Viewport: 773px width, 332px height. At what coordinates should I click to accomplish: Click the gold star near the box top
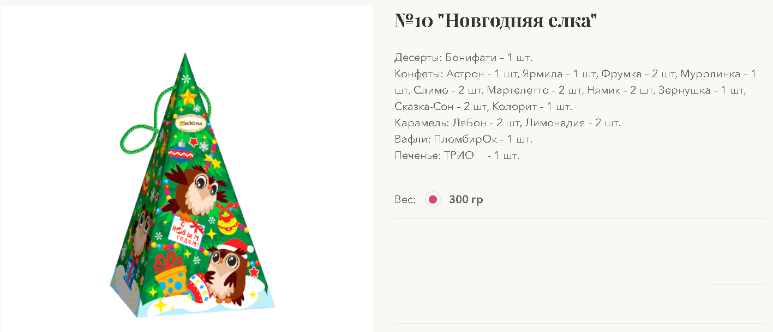coord(188,97)
